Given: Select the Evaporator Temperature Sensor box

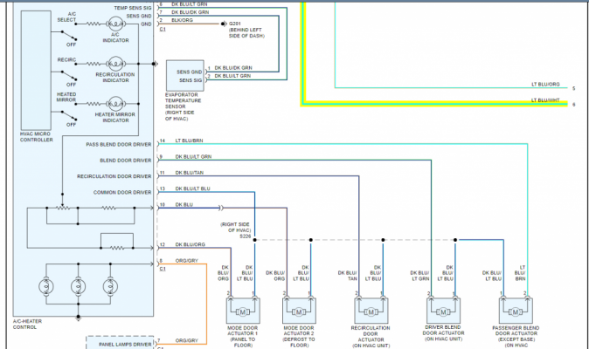Looking at the screenshot, I should (x=185, y=76).
